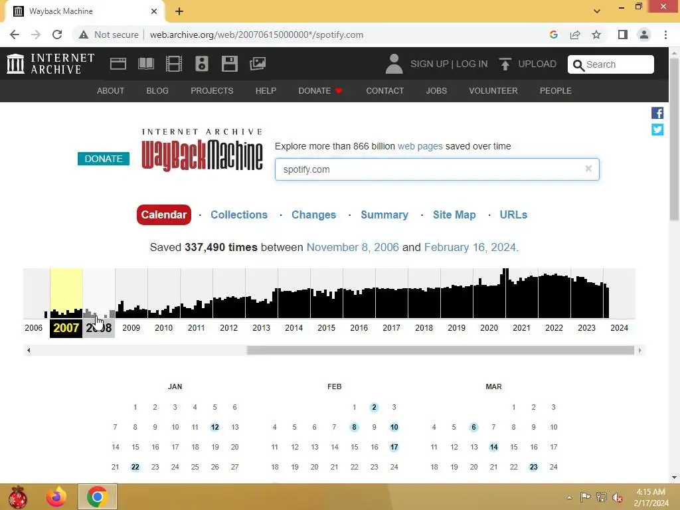Click the muted volume tray icon
Image resolution: width=680 pixels, height=510 pixels.
[617, 497]
